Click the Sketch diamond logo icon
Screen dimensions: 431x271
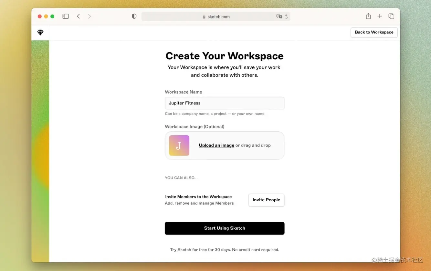tap(40, 33)
